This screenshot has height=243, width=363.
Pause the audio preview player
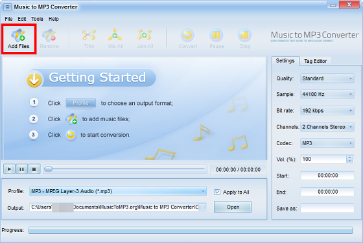pos(22,169)
